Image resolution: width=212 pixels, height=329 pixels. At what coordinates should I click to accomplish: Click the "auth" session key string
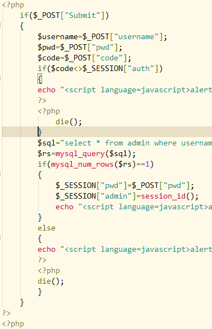point(141,69)
